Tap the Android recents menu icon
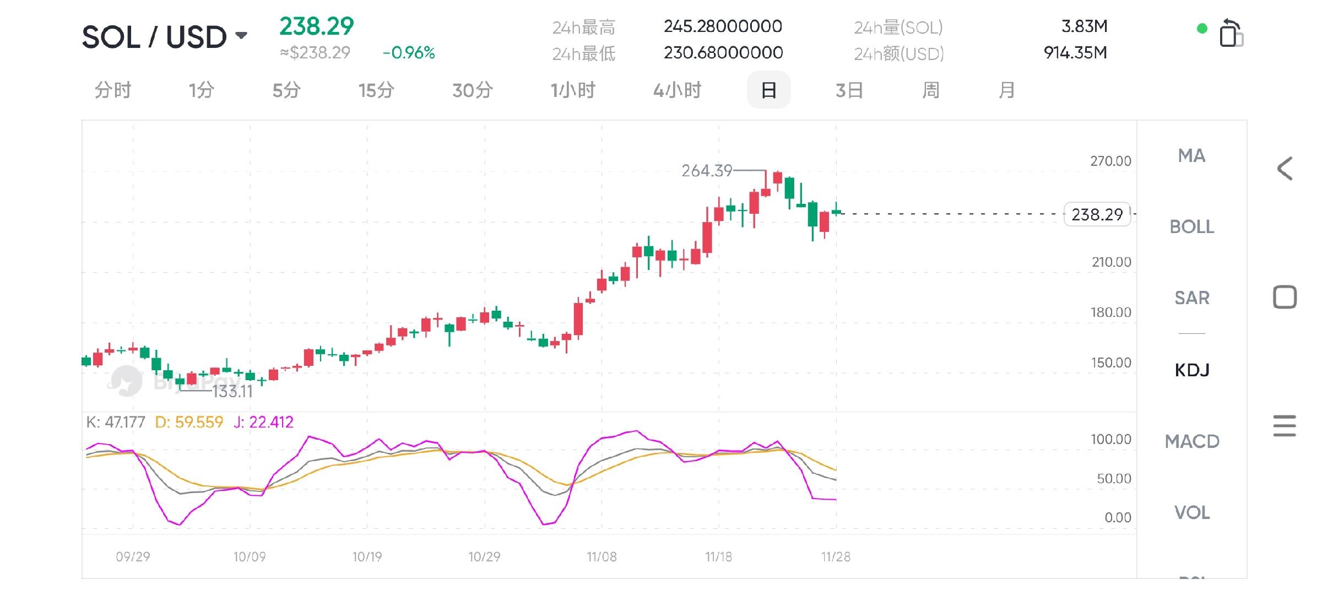Viewport: 1322px width, 595px height. (x=1285, y=426)
